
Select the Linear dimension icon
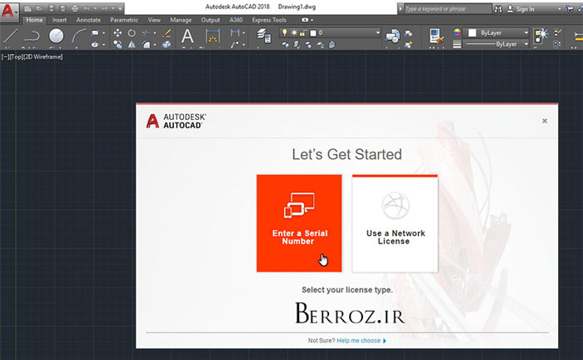[x=235, y=32]
